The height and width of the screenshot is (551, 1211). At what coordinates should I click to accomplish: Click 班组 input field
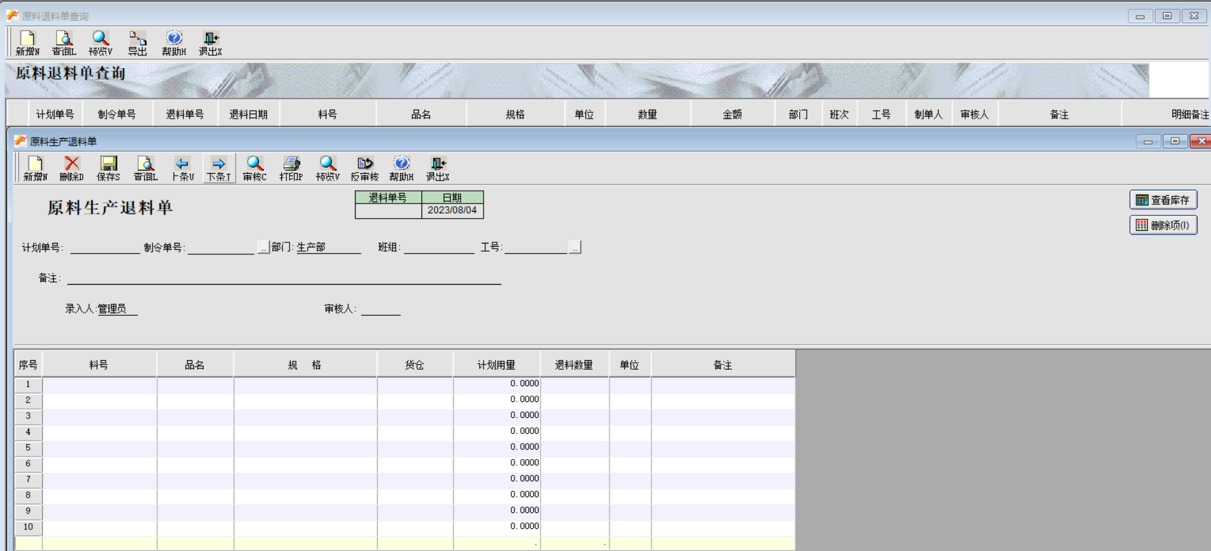click(439, 247)
